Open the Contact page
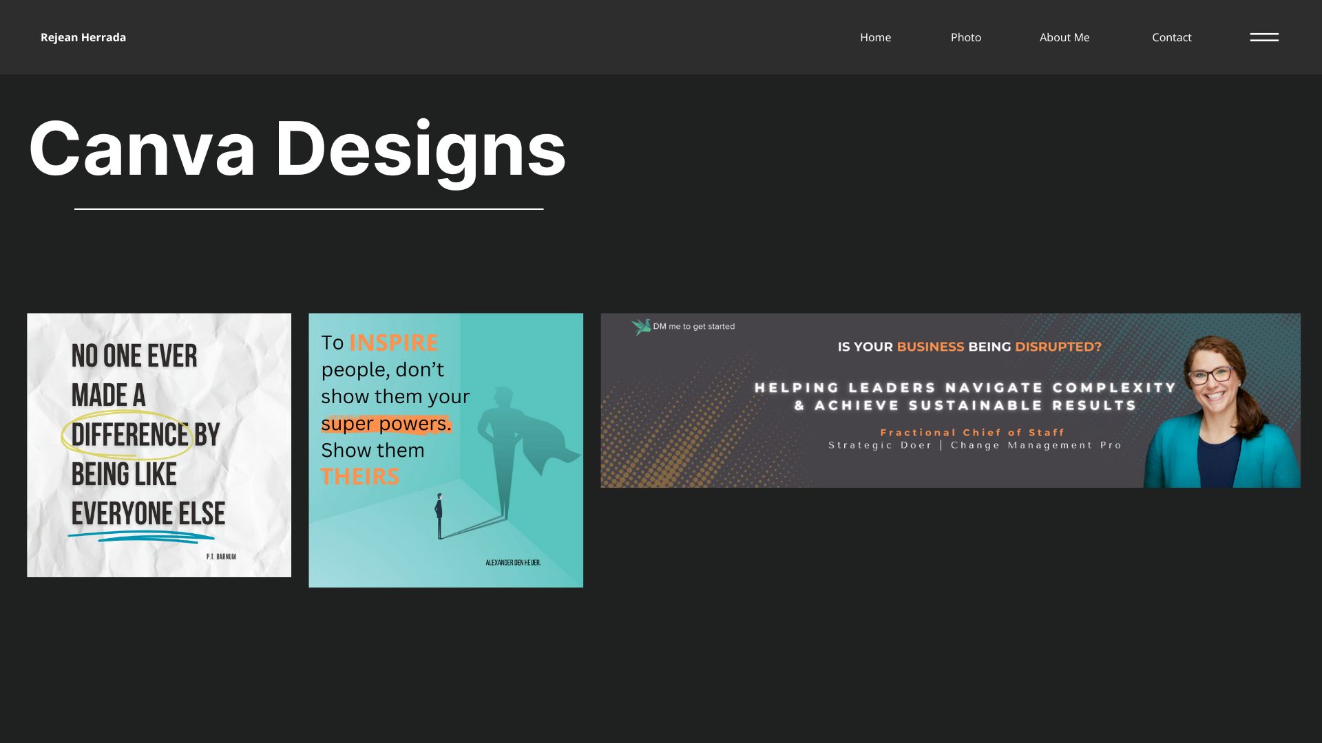 pyautogui.click(x=1171, y=37)
